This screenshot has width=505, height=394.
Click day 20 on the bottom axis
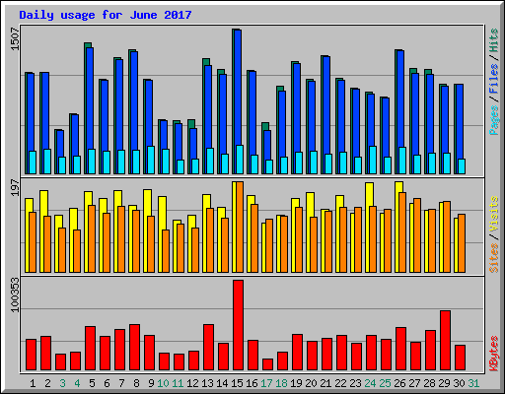[x=311, y=383]
